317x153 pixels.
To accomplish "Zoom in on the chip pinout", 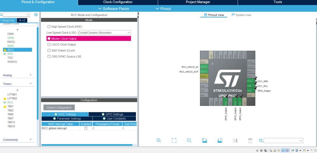I will [159, 141].
